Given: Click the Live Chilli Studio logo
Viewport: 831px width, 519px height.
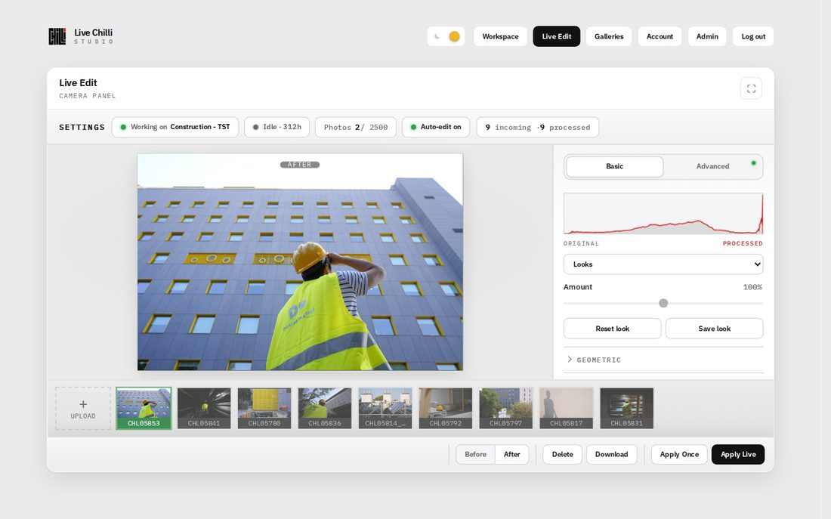Looking at the screenshot, I should click(81, 36).
